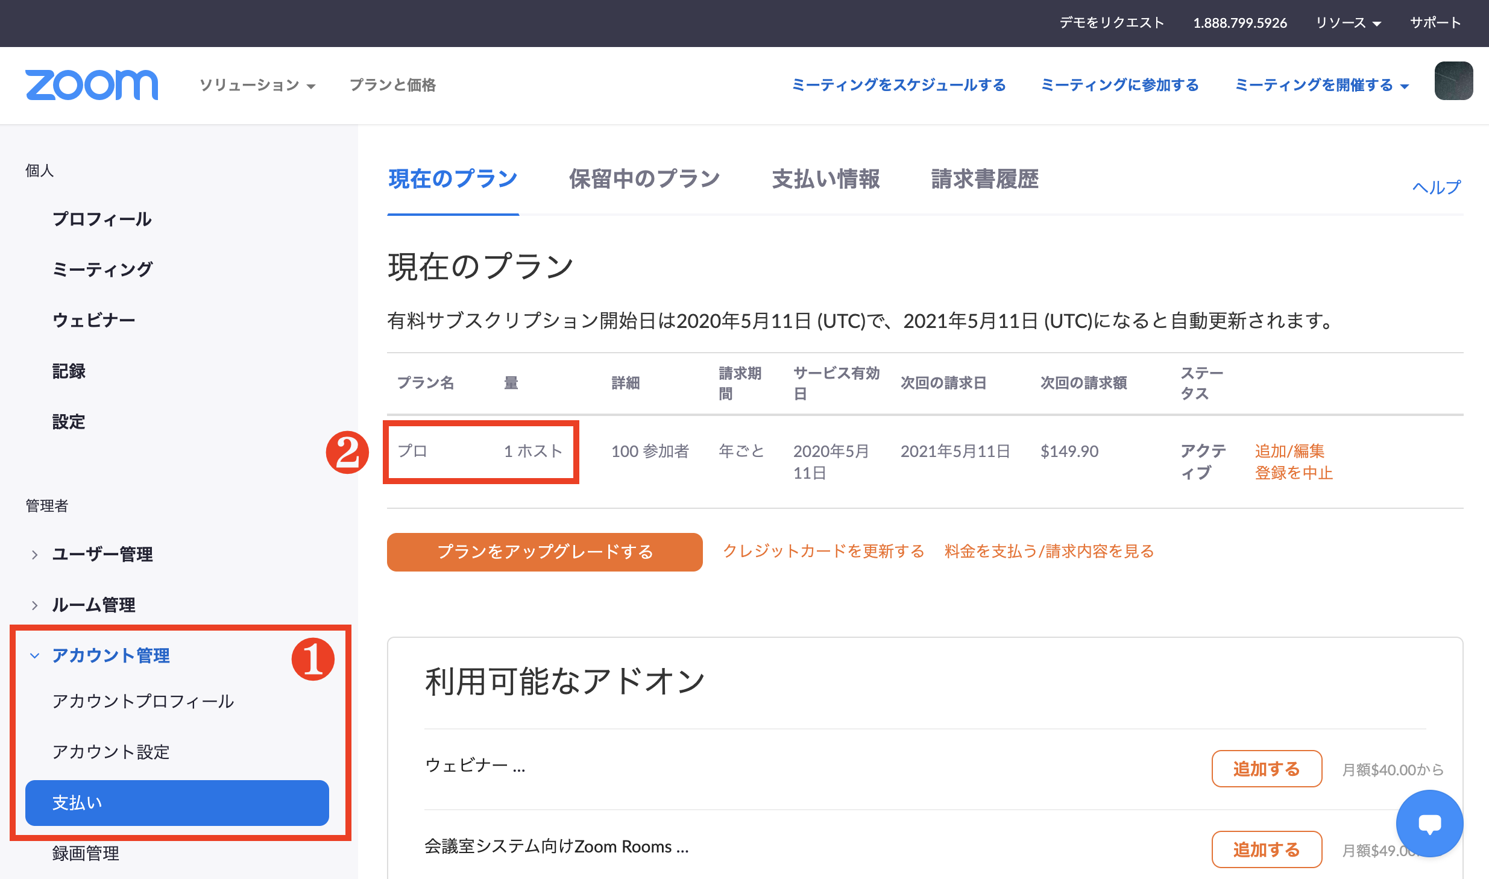Open ミーティングを開催する dropdown
Viewport: 1489px width, 879px height.
1321,85
